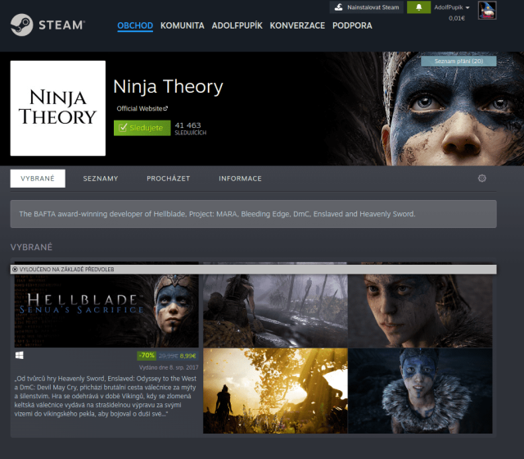This screenshot has width=524, height=459.
Task: Click the VYBRANÉ section heading
Action: click(x=31, y=248)
